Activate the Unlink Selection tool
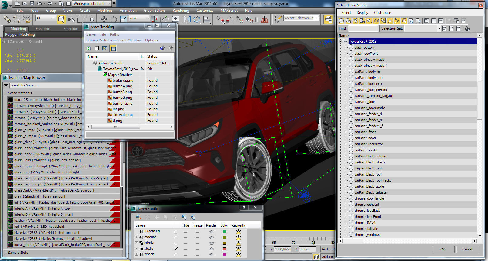This screenshot has height=261, width=488. [17, 19]
